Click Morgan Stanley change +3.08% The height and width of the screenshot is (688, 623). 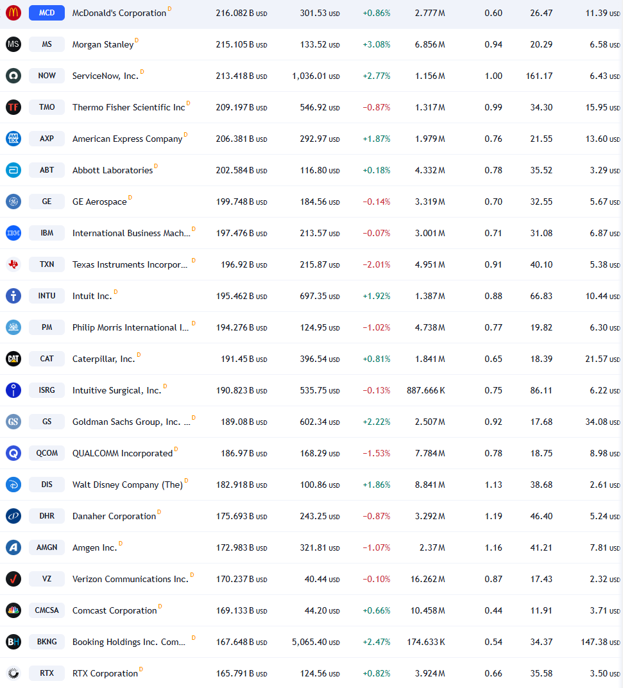(x=377, y=44)
